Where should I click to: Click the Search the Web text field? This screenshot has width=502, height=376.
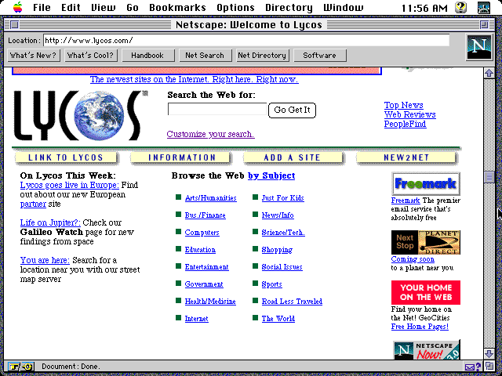(x=216, y=110)
